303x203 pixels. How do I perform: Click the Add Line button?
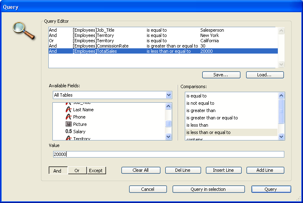point(265,170)
